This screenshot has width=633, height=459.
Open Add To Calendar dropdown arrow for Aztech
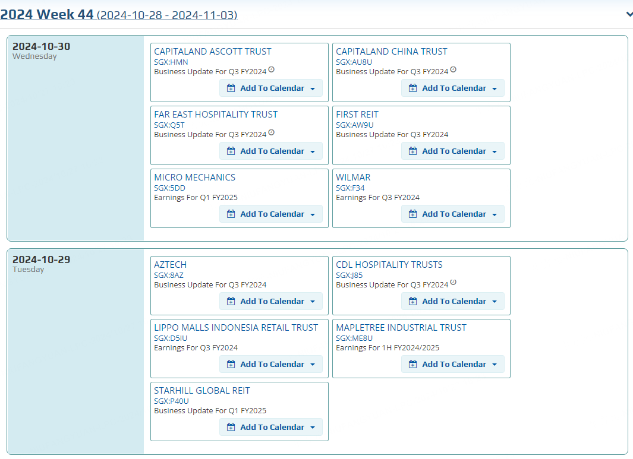tap(313, 302)
